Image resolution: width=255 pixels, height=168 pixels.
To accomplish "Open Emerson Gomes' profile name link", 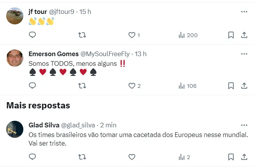I will click(53, 54).
